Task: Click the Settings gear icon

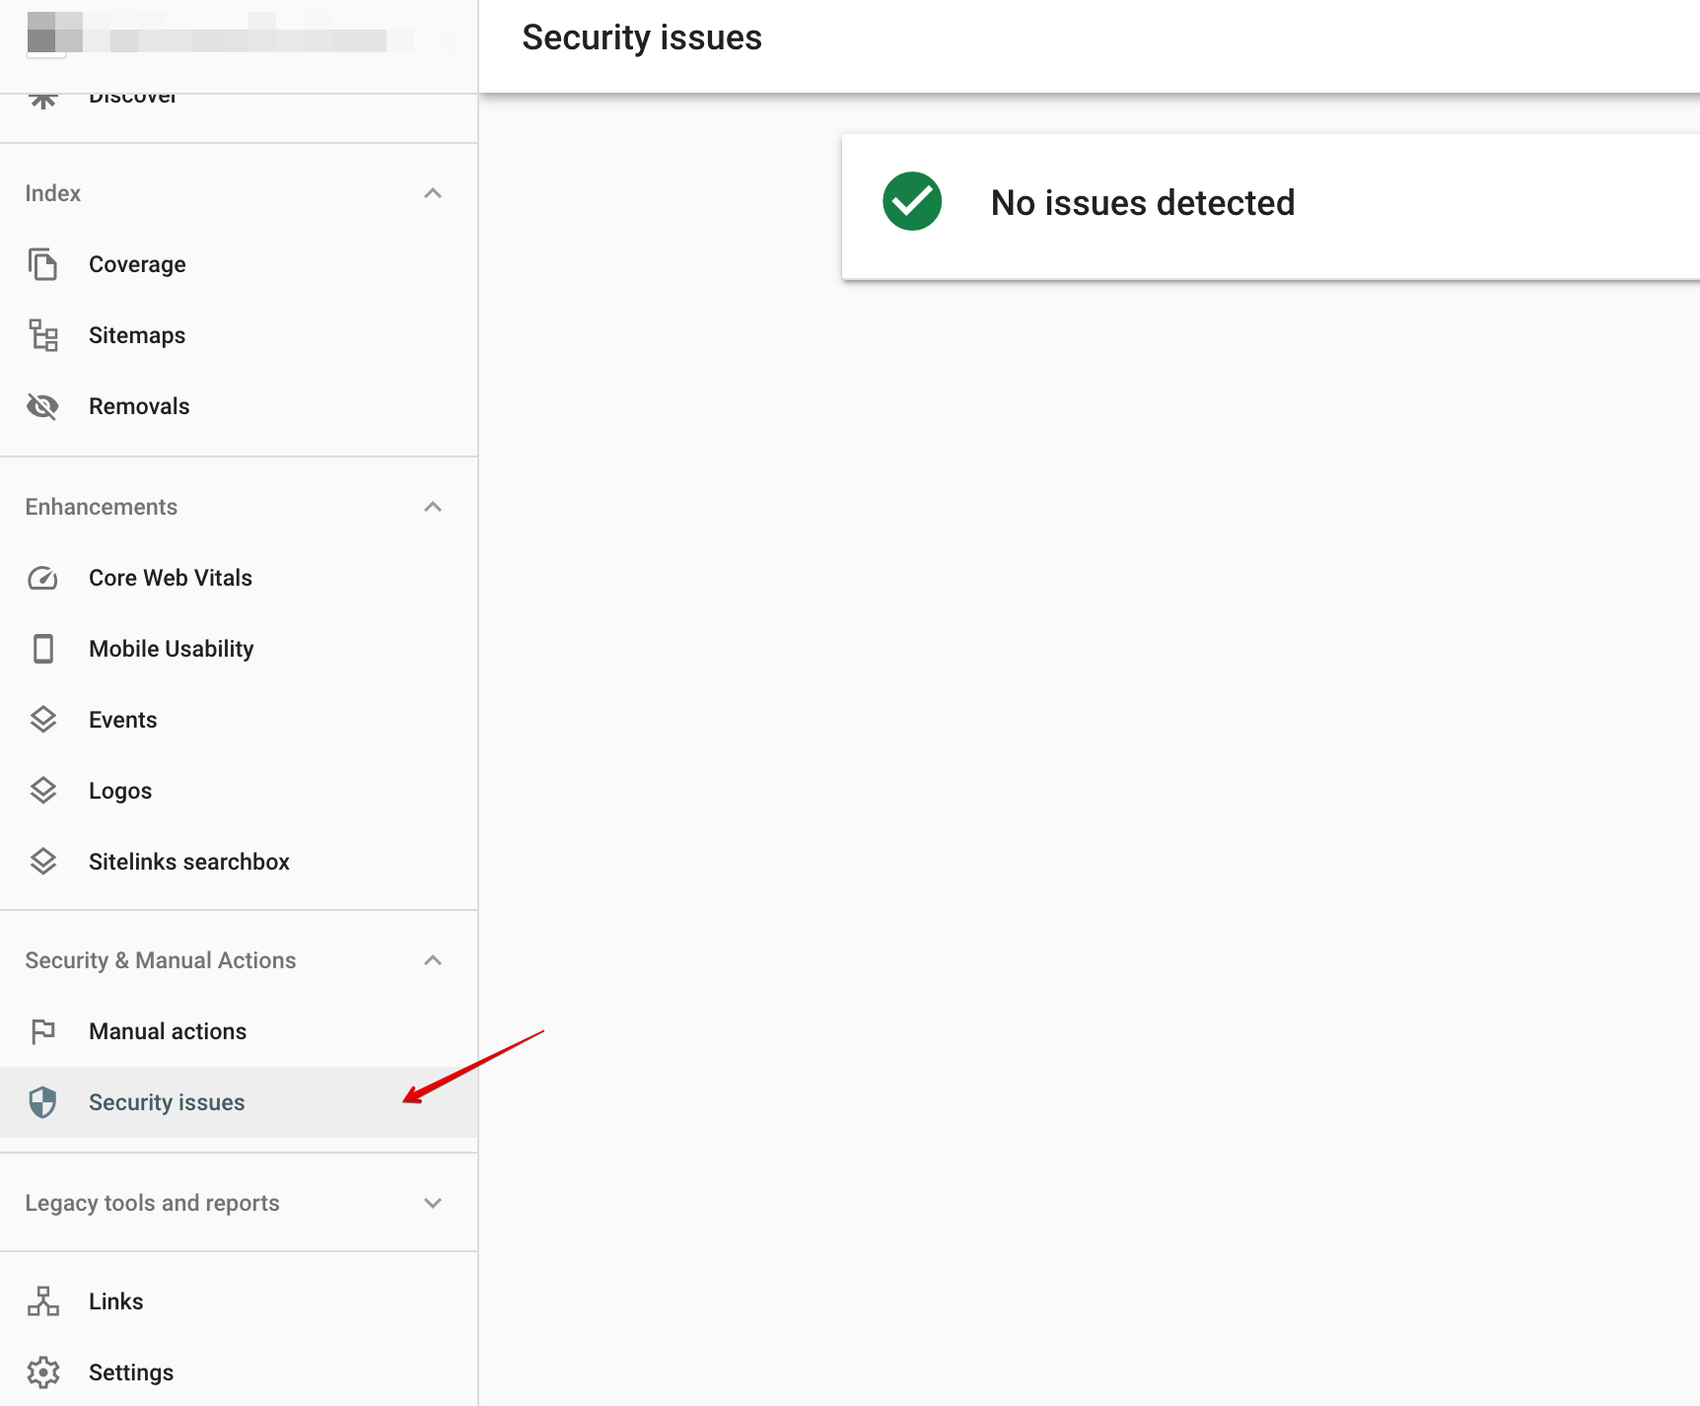Action: [42, 1372]
